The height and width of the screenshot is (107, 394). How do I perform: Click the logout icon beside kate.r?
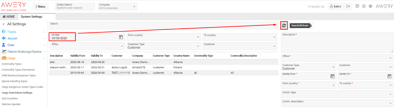[348, 6]
